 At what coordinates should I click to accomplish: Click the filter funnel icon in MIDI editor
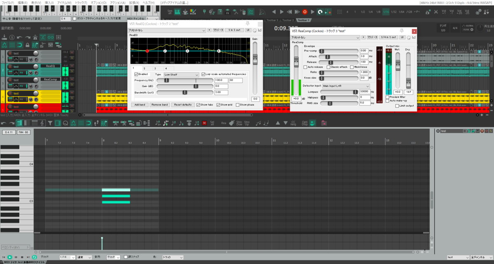[51, 123]
